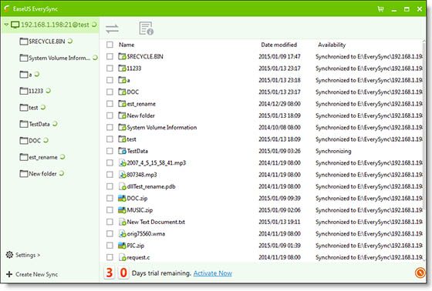Click the DOC folder icon in sidebar

(24, 141)
